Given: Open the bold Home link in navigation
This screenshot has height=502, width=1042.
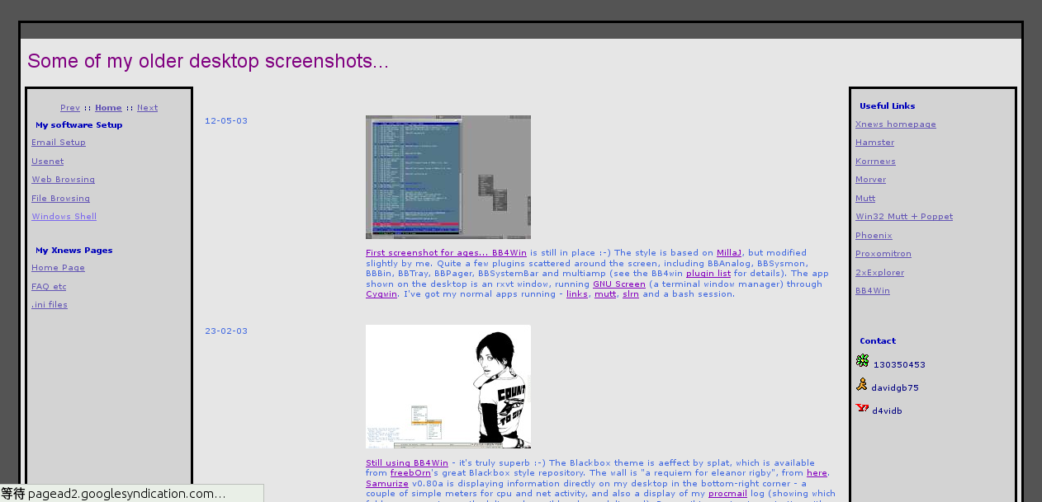Looking at the screenshot, I should [108, 108].
